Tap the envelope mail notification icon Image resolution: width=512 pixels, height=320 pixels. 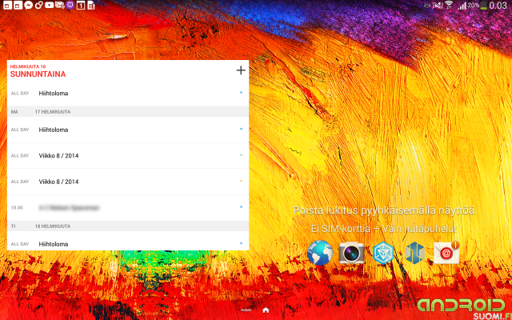point(60,5)
